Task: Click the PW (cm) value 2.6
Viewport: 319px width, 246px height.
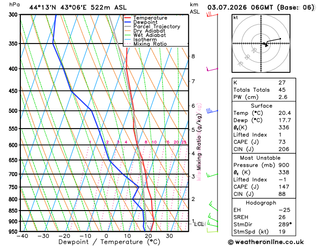Action: (x=283, y=97)
